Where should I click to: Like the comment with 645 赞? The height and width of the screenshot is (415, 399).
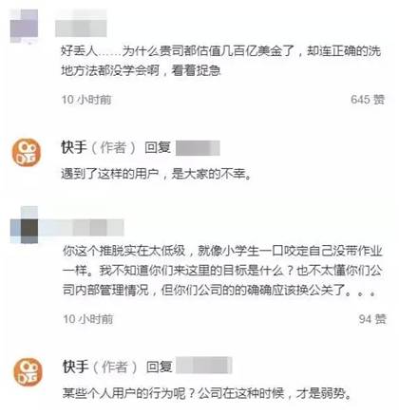pos(368,100)
